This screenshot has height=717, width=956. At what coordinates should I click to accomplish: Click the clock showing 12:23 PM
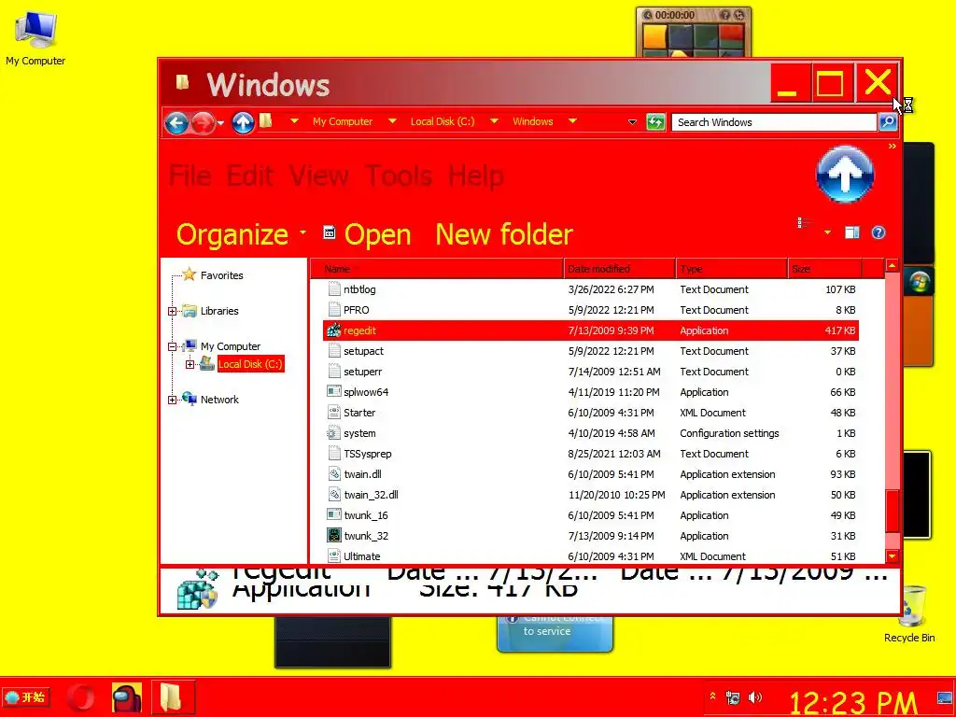tap(852, 702)
